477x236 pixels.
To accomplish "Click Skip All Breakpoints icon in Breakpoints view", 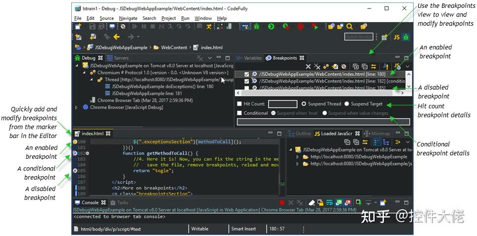I will [x=344, y=66].
